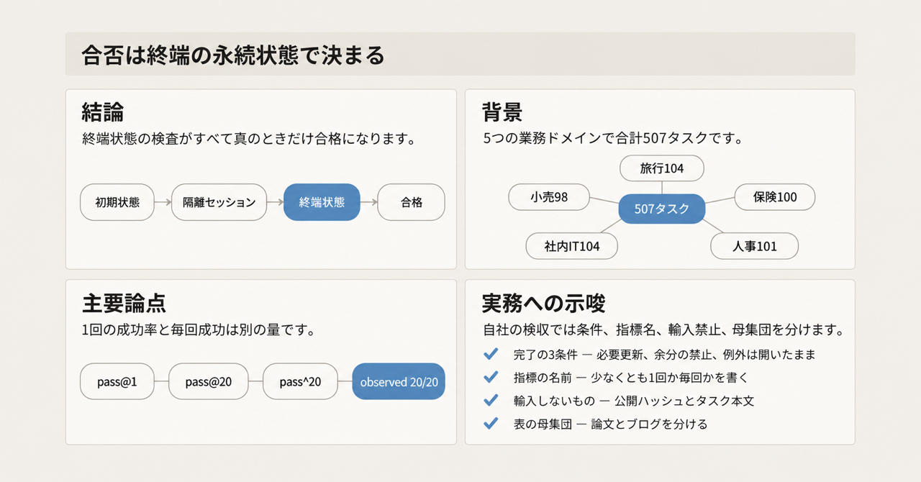Click the title 合否は終端の永続状態で決まる
Viewport: 921px width, 482px height.
click(x=233, y=55)
